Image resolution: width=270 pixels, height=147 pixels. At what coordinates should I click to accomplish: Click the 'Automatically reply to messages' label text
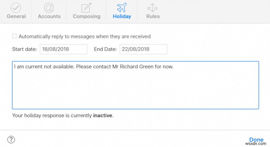click(x=84, y=36)
